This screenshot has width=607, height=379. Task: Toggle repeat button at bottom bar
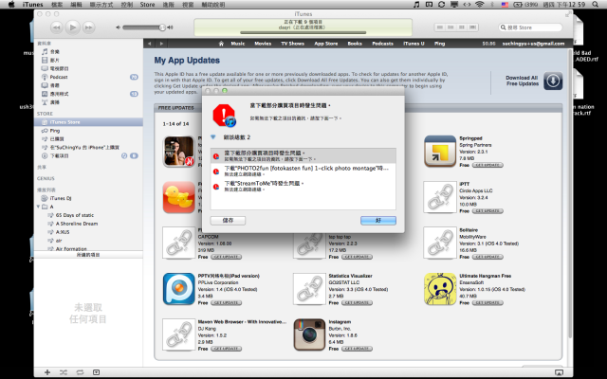point(80,372)
